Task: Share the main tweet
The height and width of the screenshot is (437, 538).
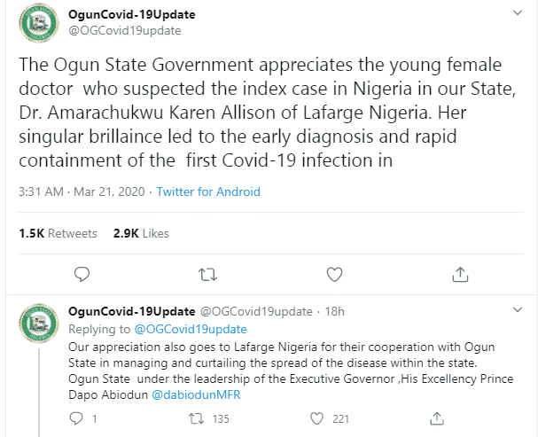Action: (460, 275)
